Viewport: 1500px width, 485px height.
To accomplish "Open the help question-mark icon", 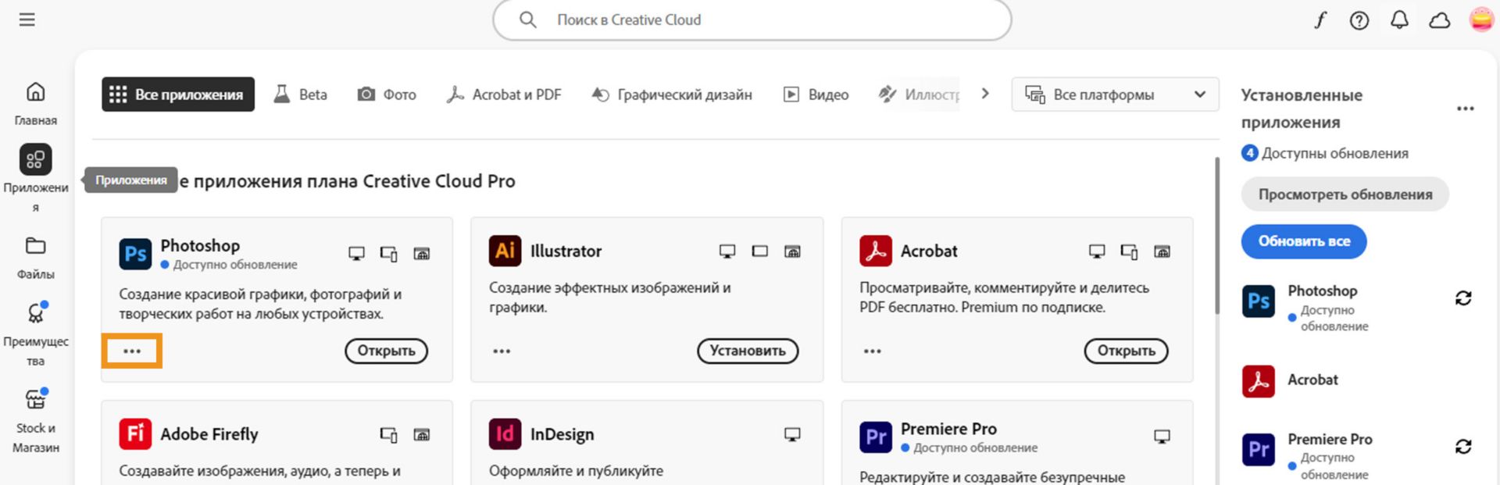I will click(x=1359, y=20).
